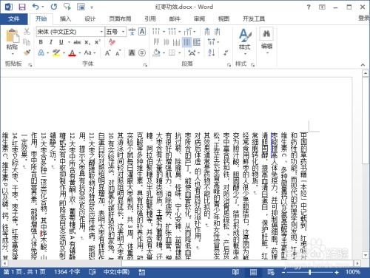
Task: Open the phonetic guide tool
Action: pos(132,32)
